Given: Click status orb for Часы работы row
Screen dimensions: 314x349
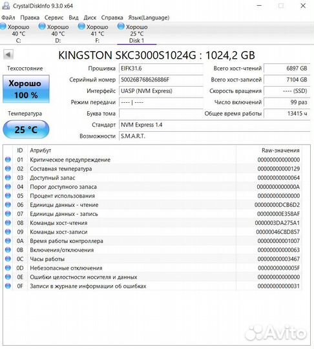Looking at the screenshot, I should pos(8,259).
